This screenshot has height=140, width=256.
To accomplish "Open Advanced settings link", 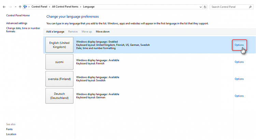I will pyautogui.click(x=17, y=23).
